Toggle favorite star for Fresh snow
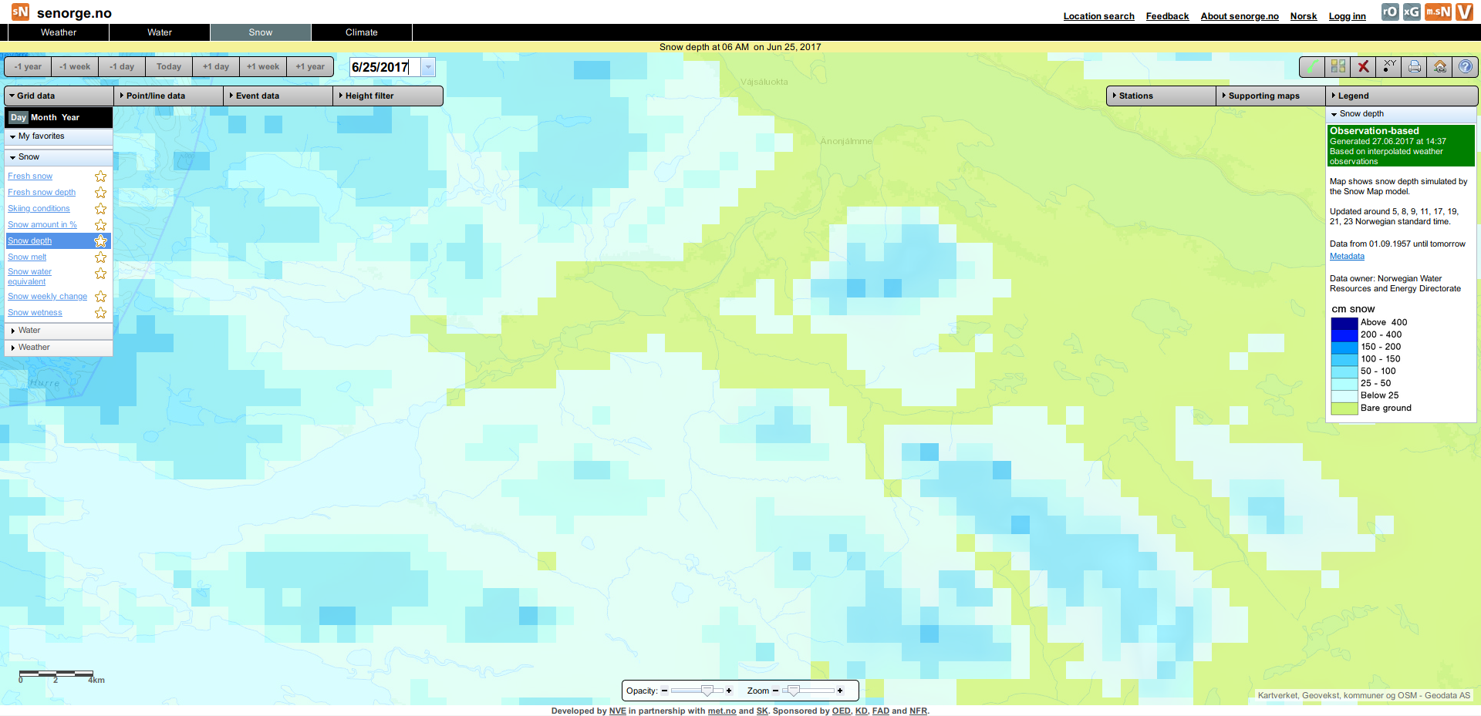Image resolution: width=1481 pixels, height=716 pixels. click(100, 176)
